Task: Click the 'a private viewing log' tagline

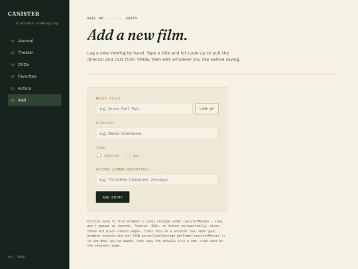Action: [x=36, y=23]
